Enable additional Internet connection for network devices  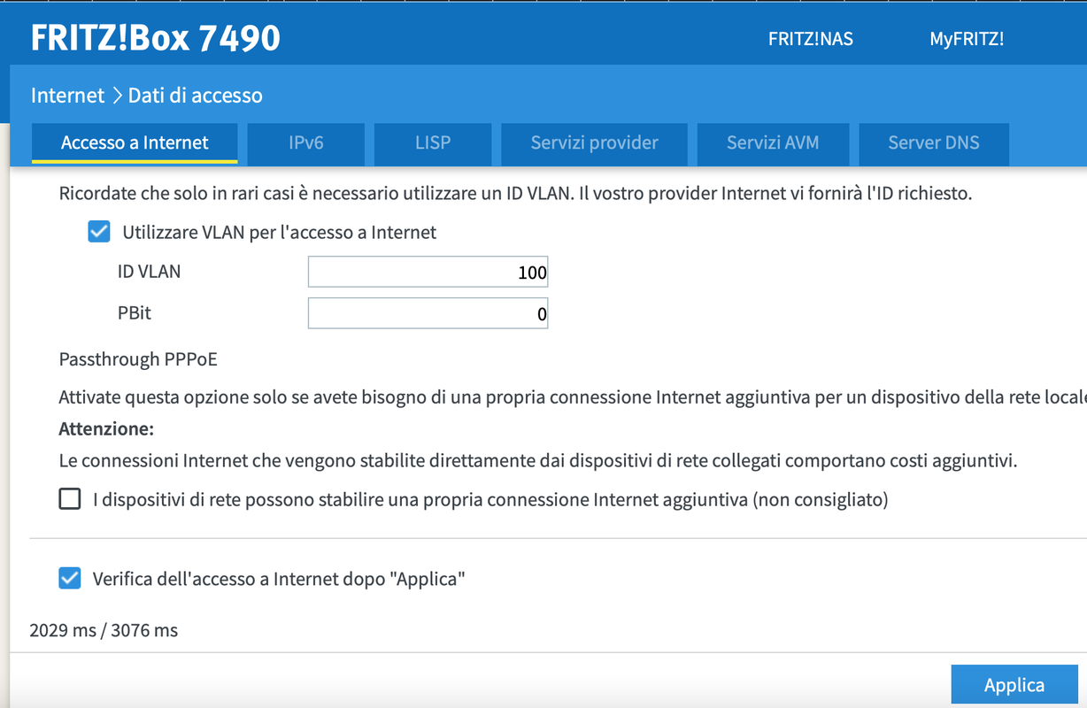tap(70, 500)
